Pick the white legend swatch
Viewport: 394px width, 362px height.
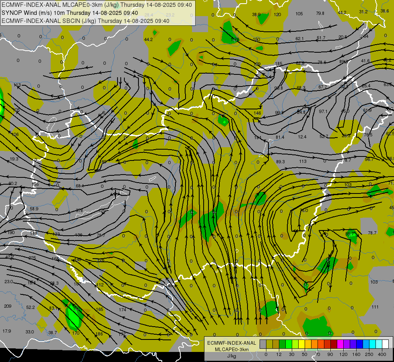tap(386, 344)
